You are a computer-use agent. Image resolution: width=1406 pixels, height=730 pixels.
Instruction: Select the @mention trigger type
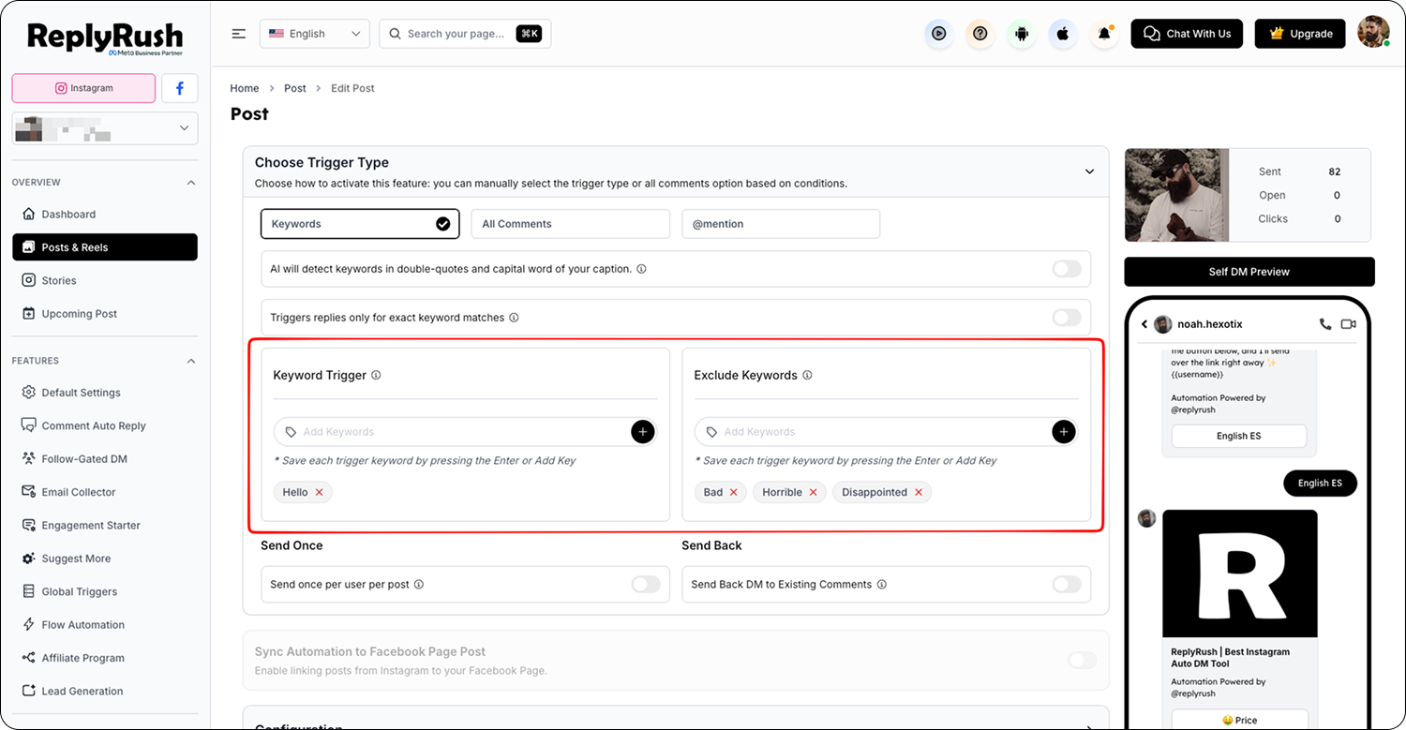[781, 224]
